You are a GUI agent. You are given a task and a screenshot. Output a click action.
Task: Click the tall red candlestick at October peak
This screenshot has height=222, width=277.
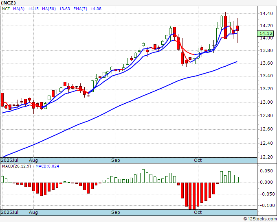[226, 27]
